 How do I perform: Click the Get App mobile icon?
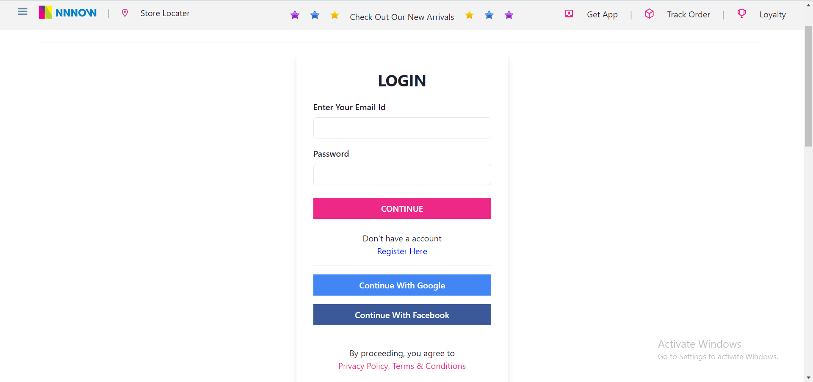[x=569, y=14]
